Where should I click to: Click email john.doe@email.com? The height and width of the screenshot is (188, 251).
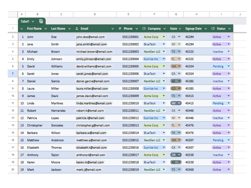[90, 37]
